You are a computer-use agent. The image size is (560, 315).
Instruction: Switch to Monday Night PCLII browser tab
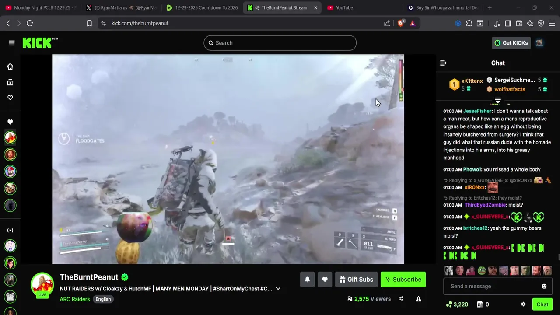41,7
